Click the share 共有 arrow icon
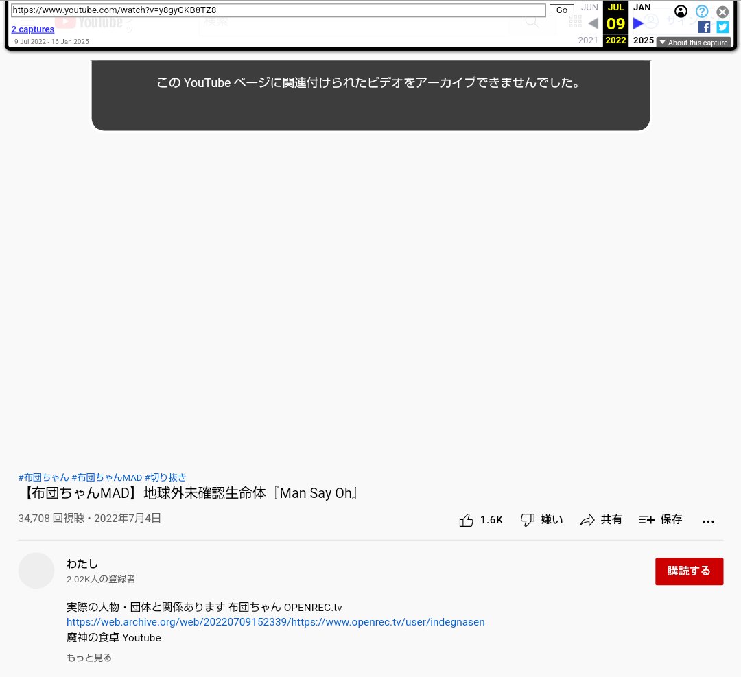Image resolution: width=741 pixels, height=677 pixels. click(587, 520)
